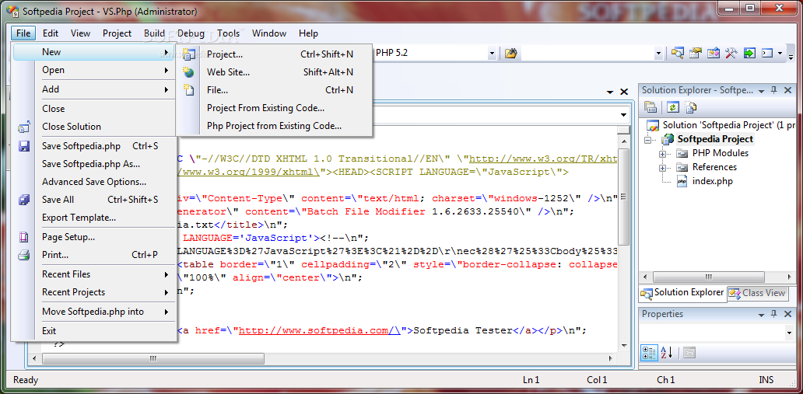Click the New File icon in submenu

click(189, 90)
